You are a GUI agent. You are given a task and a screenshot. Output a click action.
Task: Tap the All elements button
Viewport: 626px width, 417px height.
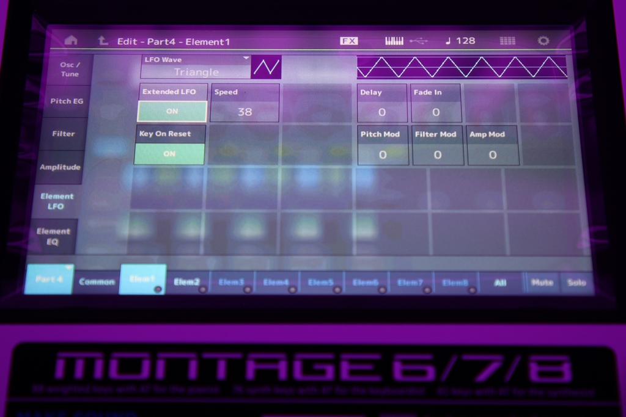tap(500, 283)
